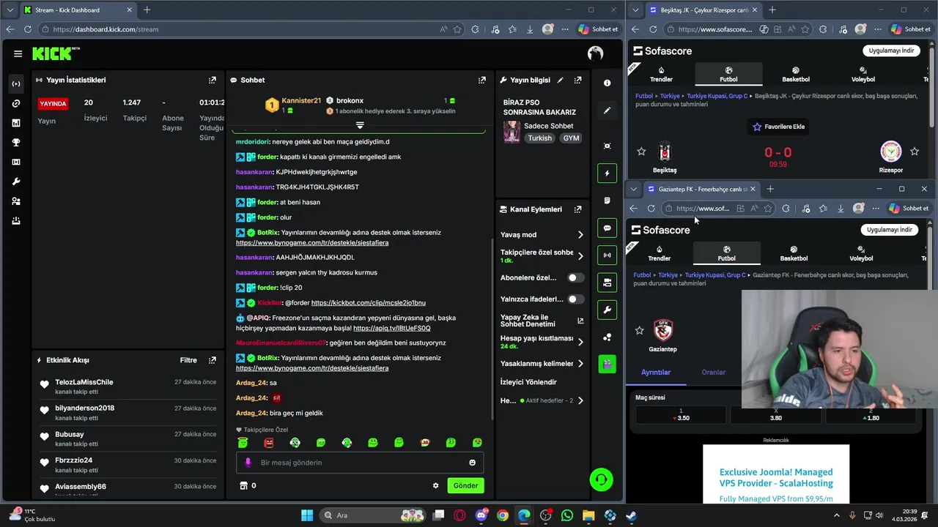Pop out the Yayın İstatistikleri panel
The width and height of the screenshot is (938, 527).
point(213,80)
